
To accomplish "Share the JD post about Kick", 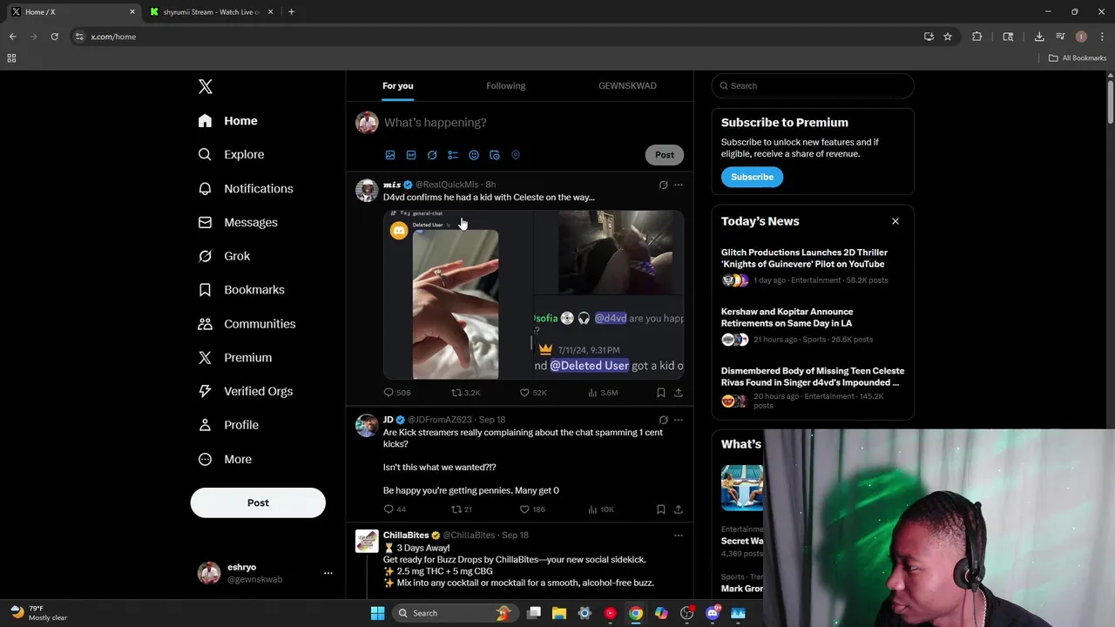I will [679, 509].
